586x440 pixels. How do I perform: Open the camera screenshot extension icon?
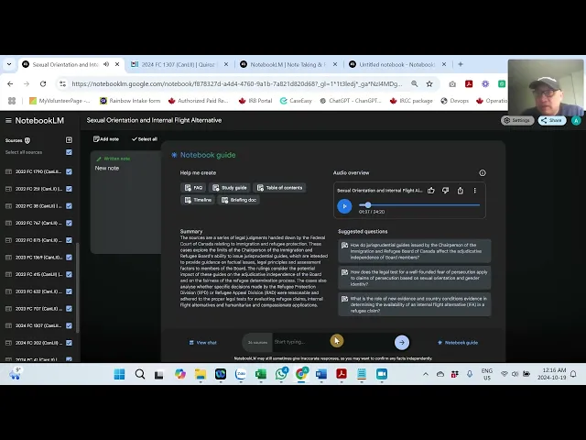tap(452, 84)
